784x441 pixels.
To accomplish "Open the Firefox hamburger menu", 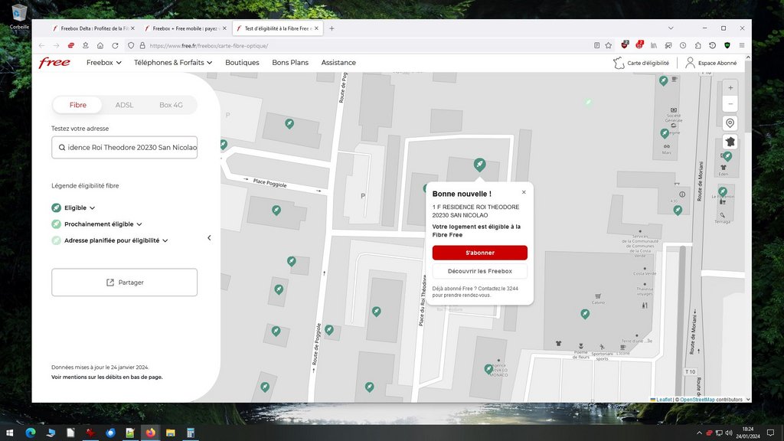I will tap(742, 45).
